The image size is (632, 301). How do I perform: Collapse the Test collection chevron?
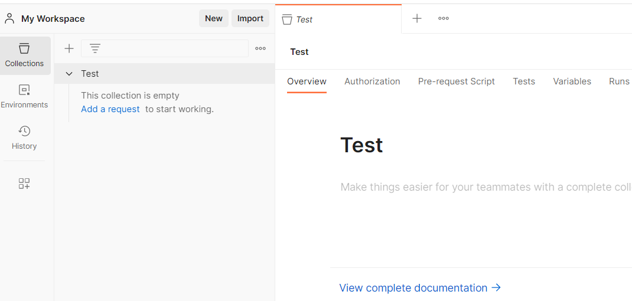(69, 74)
